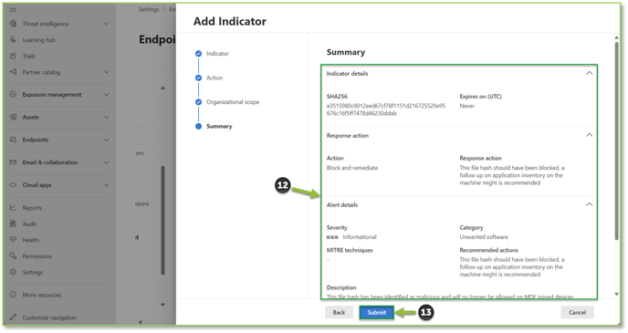The image size is (628, 333).
Task: Click the Partner catalog icon
Action: tap(13, 72)
